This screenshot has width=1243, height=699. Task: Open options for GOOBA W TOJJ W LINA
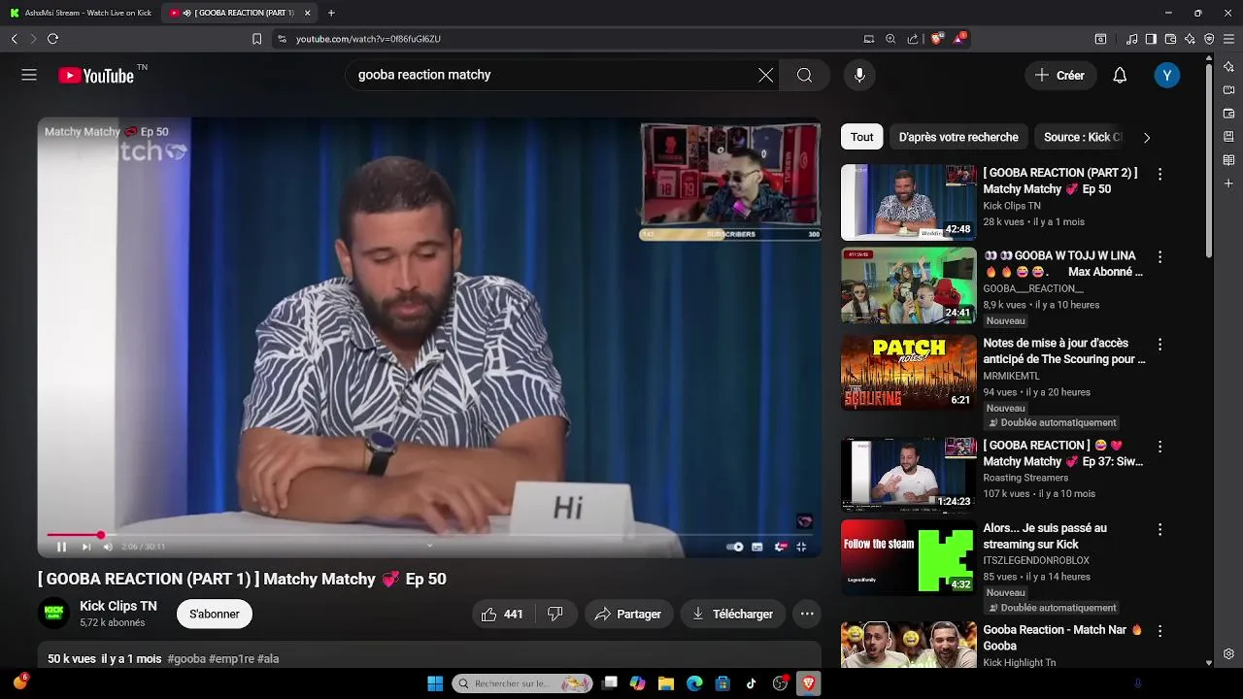pyautogui.click(x=1159, y=257)
